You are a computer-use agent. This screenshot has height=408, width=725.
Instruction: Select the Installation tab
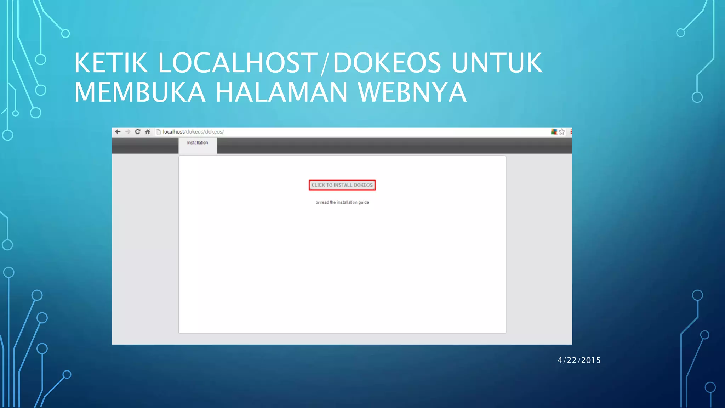[198, 146]
